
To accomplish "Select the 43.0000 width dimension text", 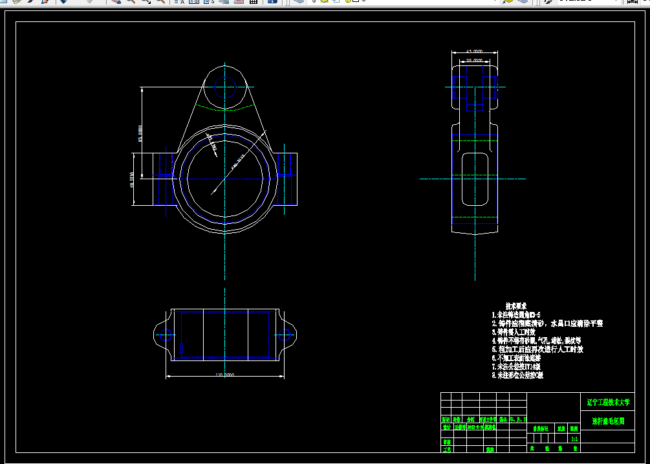I will click(x=474, y=51).
